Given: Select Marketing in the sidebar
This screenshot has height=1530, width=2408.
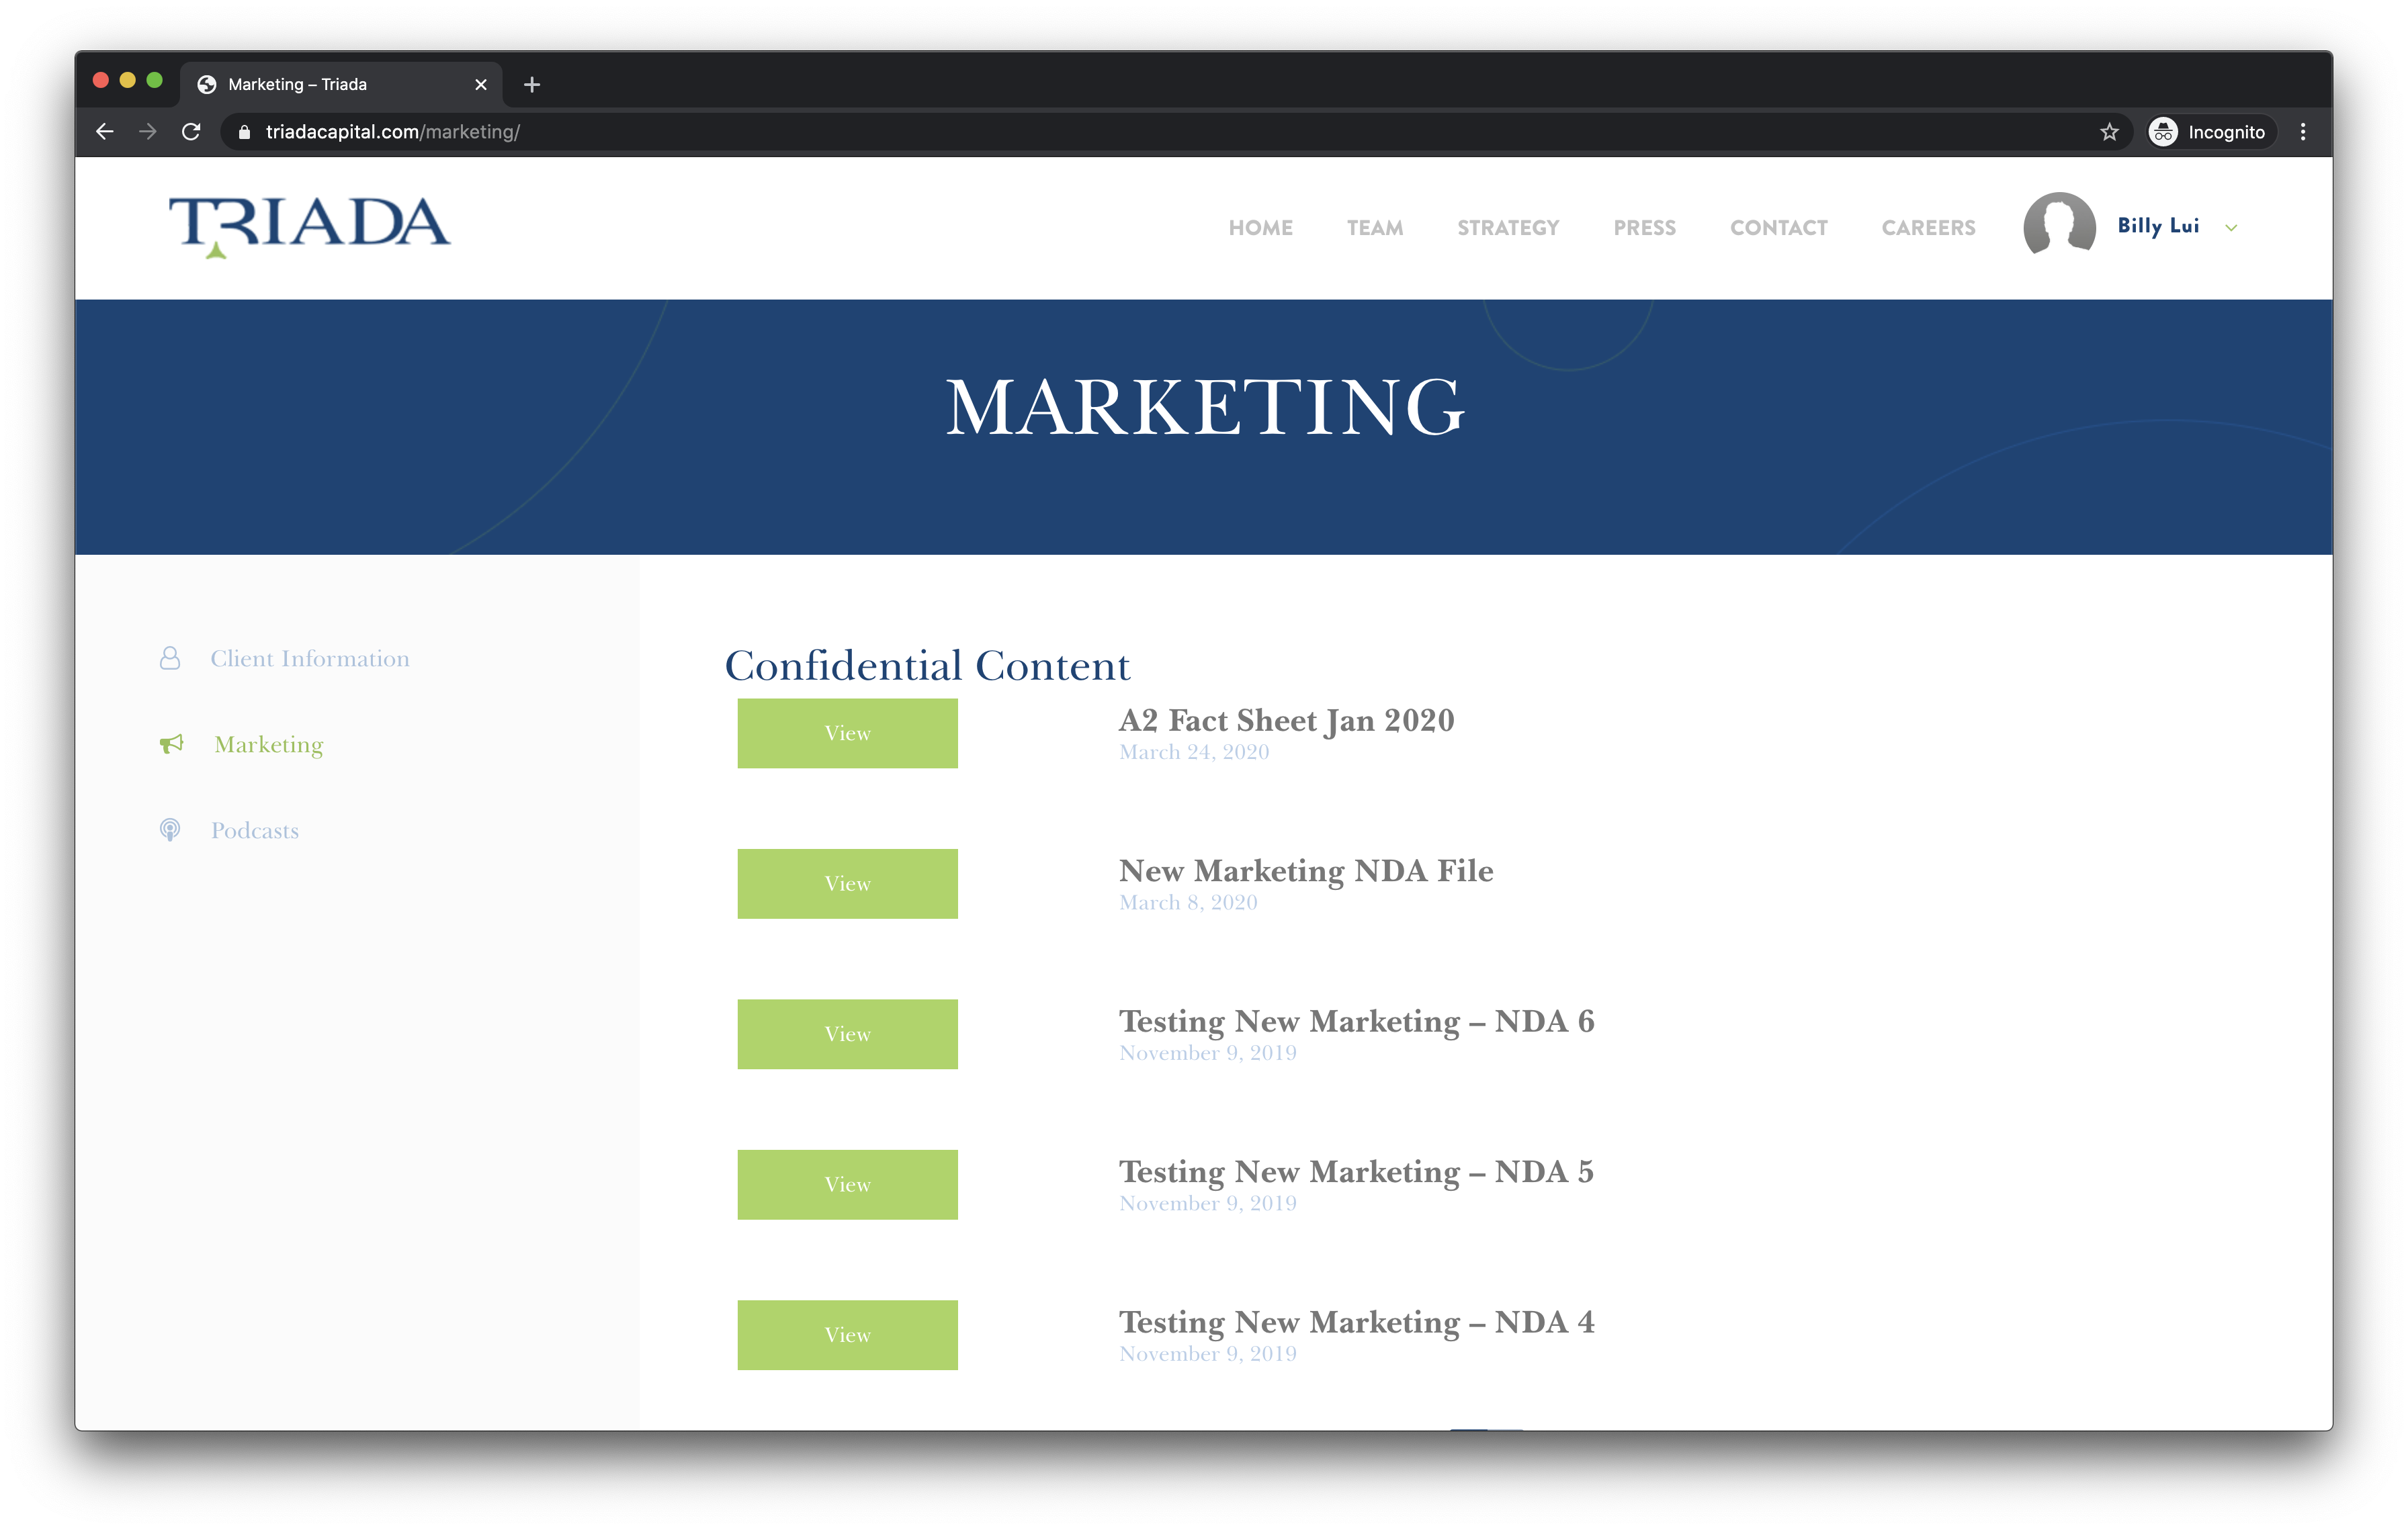Looking at the screenshot, I should [x=269, y=744].
